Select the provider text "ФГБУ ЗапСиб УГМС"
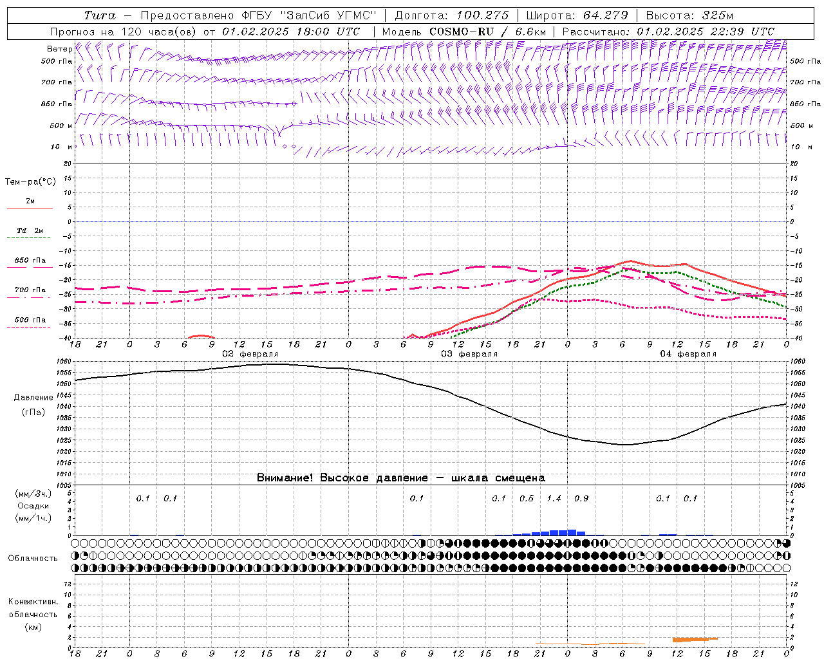This screenshot has height=659, width=824. (x=309, y=15)
